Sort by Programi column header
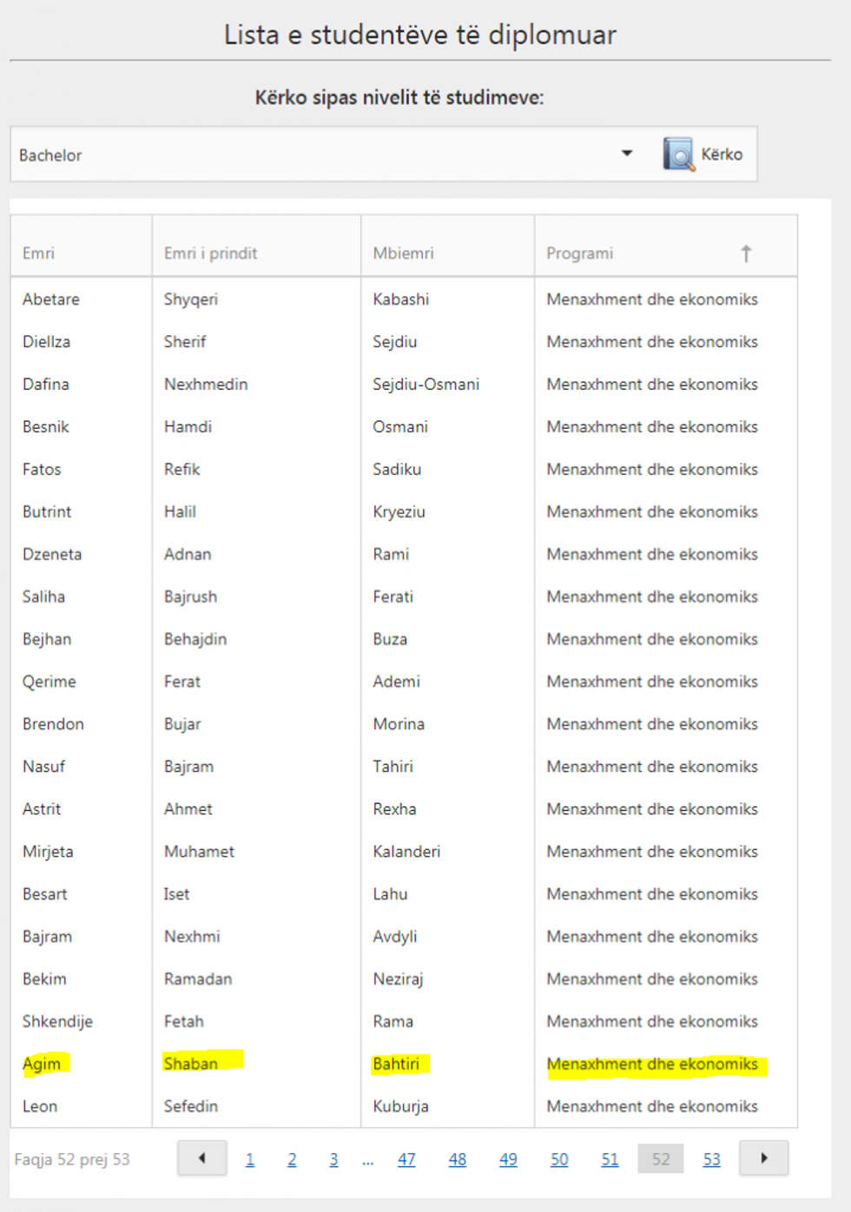851x1212 pixels. click(580, 254)
